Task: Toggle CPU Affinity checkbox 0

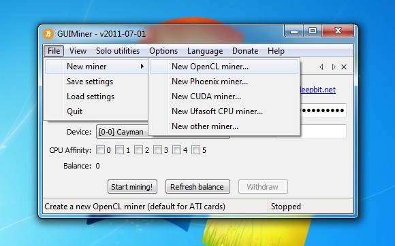Action: tap(100, 150)
